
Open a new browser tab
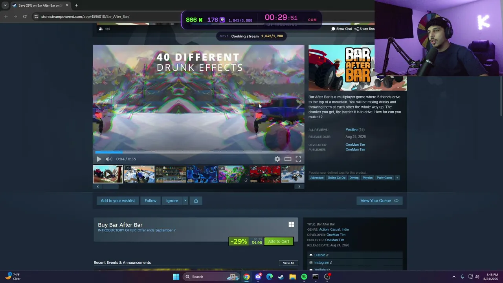click(76, 6)
